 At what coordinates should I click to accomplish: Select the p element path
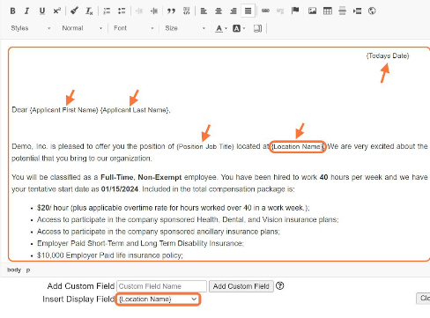click(28, 270)
